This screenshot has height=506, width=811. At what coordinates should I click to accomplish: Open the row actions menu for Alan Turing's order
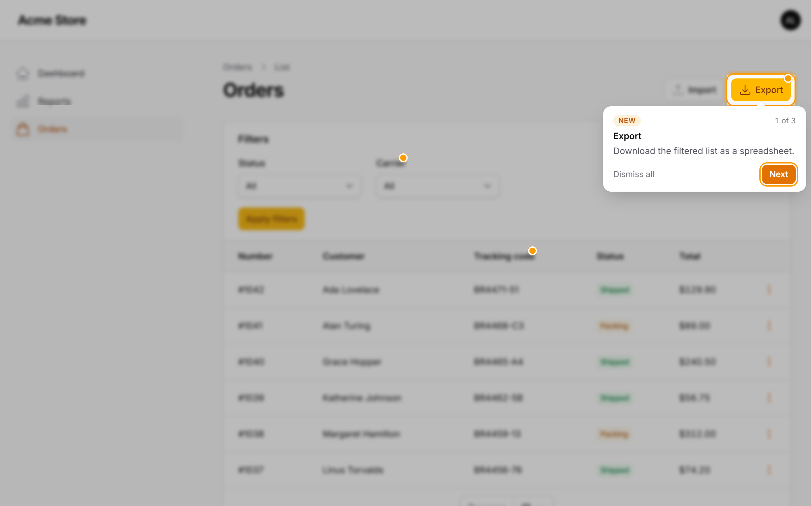[769, 326]
